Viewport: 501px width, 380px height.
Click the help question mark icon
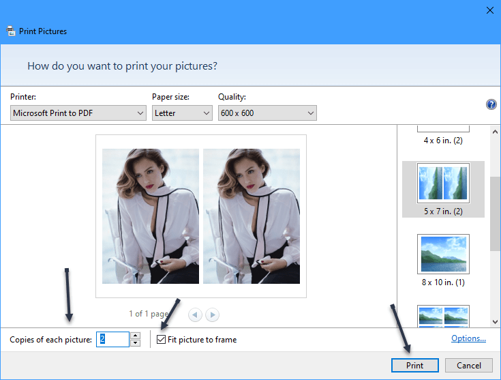(491, 104)
